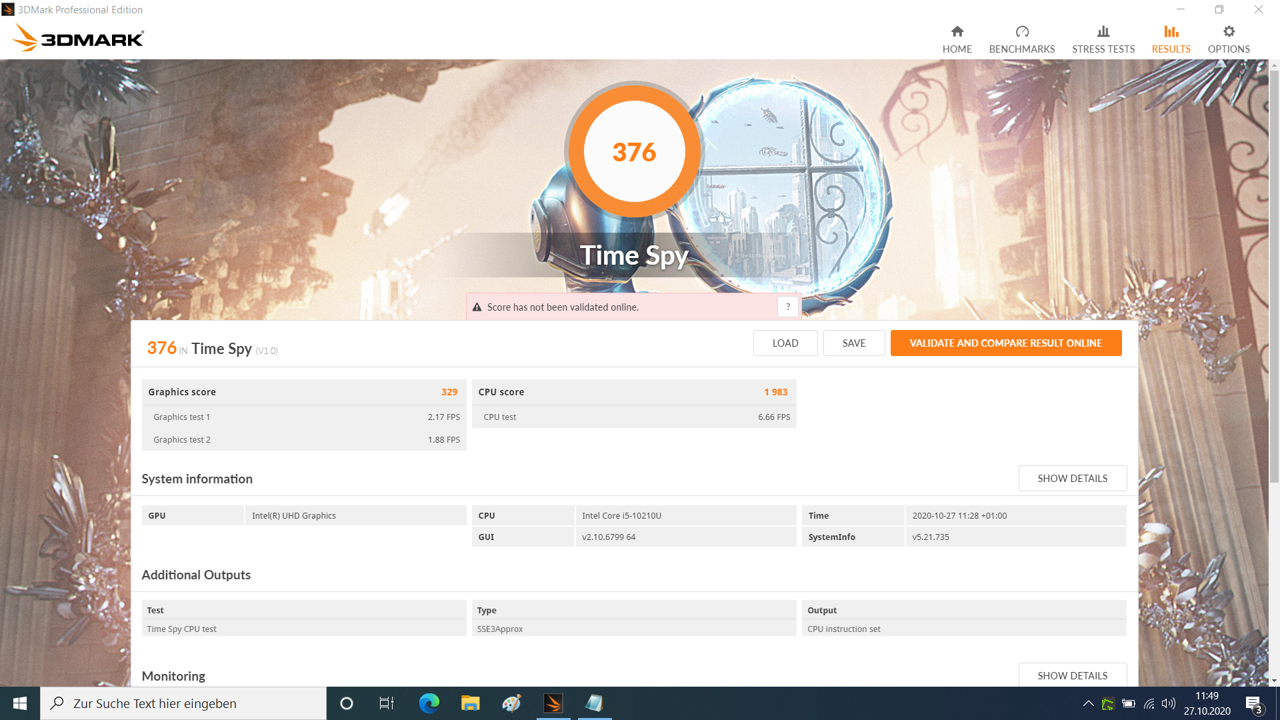Viewport: 1280px width, 720px height.
Task: Open the notification center icon
Action: (1253, 703)
